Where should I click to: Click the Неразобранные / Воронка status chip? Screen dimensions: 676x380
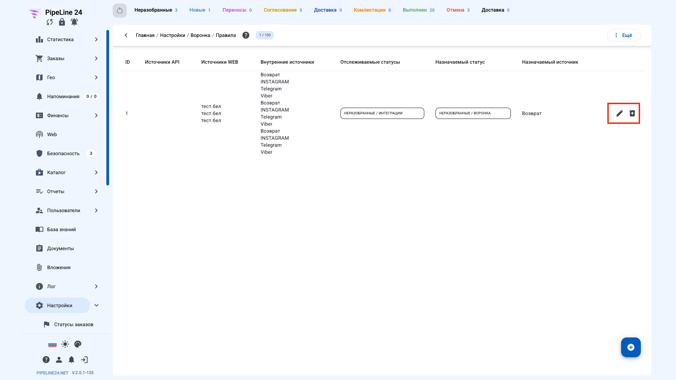[x=473, y=113]
